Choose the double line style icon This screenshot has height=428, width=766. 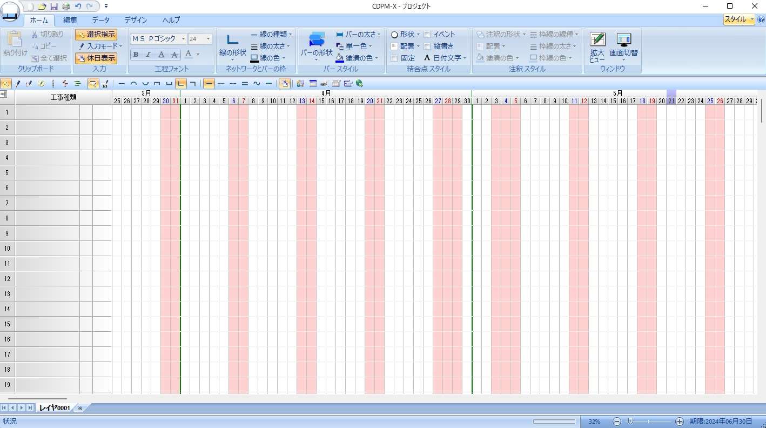(x=245, y=83)
